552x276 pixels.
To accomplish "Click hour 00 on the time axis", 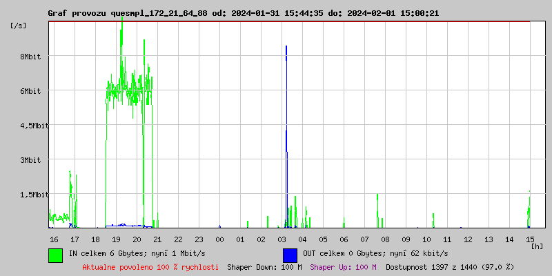I will click(x=219, y=239).
